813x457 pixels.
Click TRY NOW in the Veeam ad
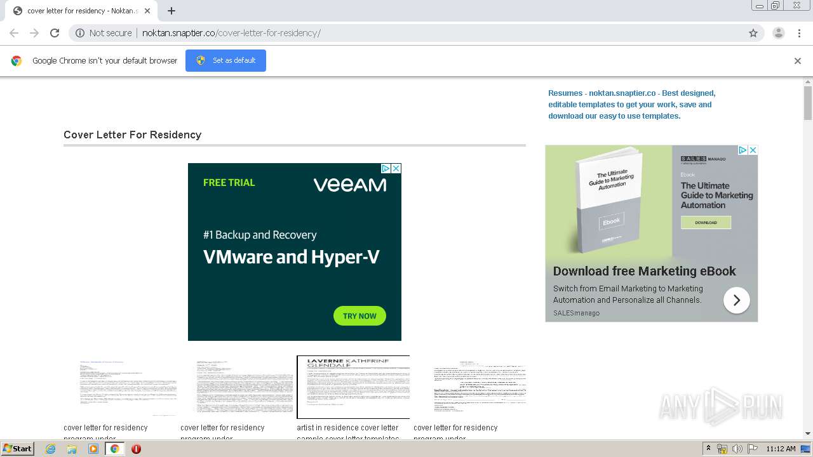tap(359, 316)
